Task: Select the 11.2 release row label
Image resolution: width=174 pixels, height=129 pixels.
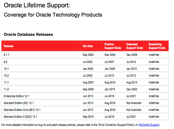Action: coord(6,89)
